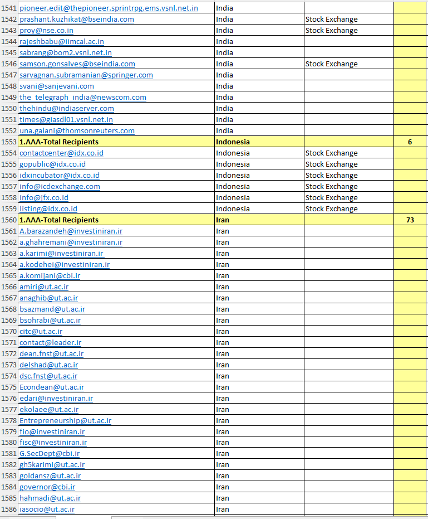Click the info@jfx.co.id email link
The image size is (428, 519).
pos(44,197)
